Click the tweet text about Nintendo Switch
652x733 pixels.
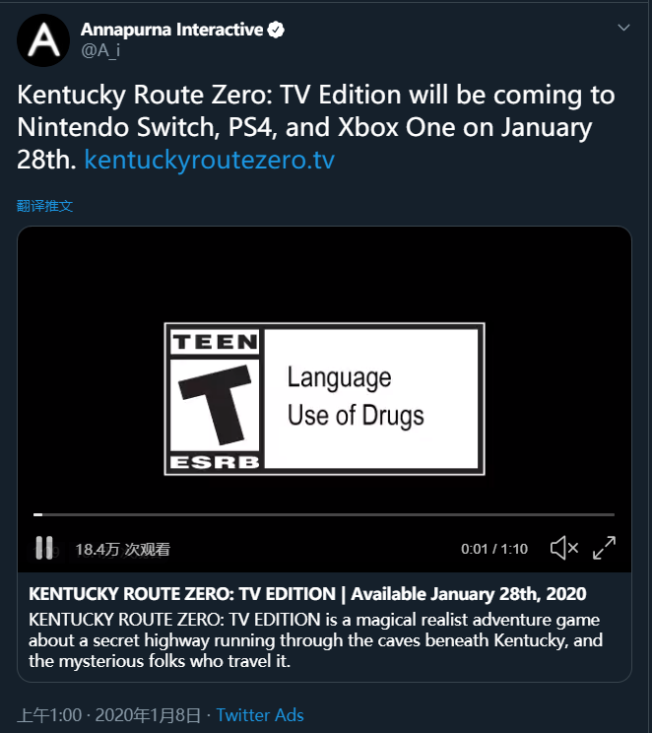tap(316, 127)
